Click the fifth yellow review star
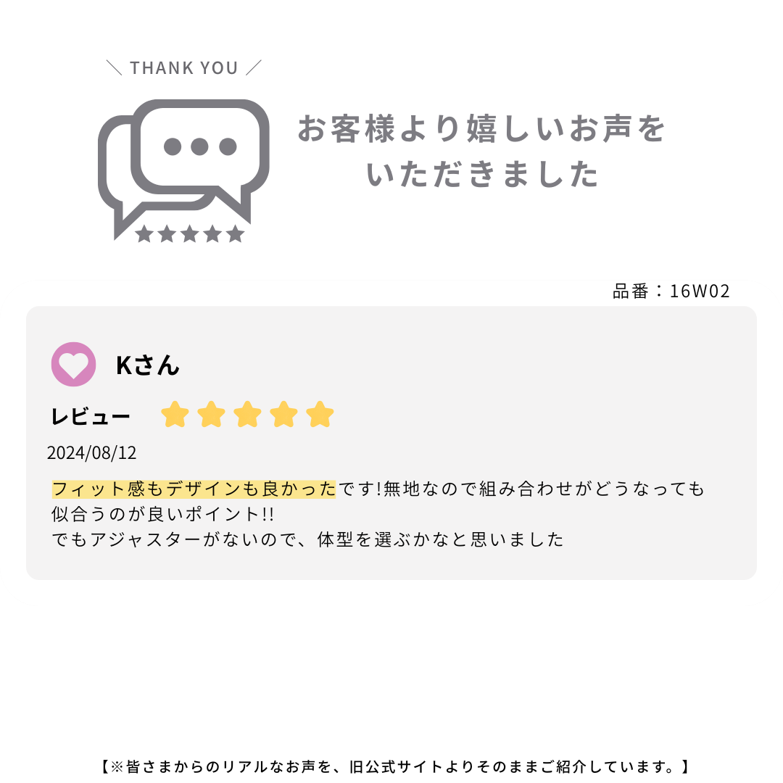The width and height of the screenshot is (783, 783). pos(320,415)
